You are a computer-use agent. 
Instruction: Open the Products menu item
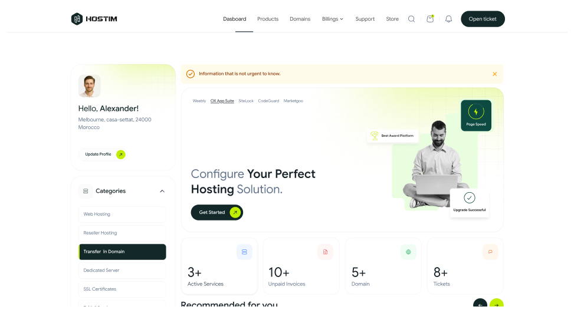(x=268, y=19)
